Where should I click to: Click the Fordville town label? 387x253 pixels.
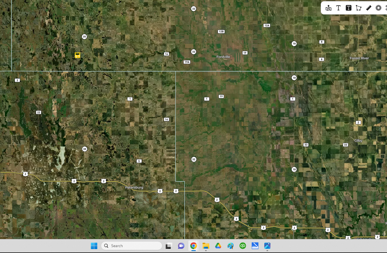point(223,57)
